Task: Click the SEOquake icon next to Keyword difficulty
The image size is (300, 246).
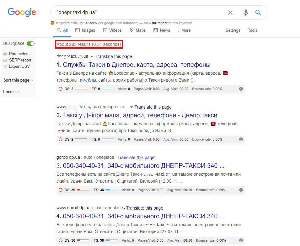Action: pyautogui.click(x=52, y=23)
